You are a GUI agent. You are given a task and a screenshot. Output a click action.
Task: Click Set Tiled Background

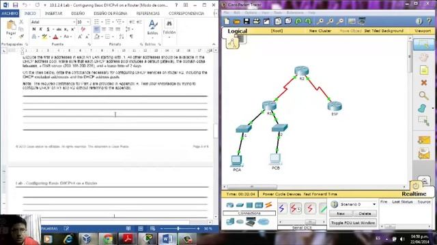384,31
